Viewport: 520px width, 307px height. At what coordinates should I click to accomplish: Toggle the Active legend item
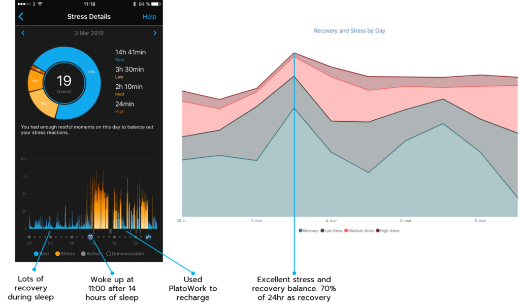point(90,254)
